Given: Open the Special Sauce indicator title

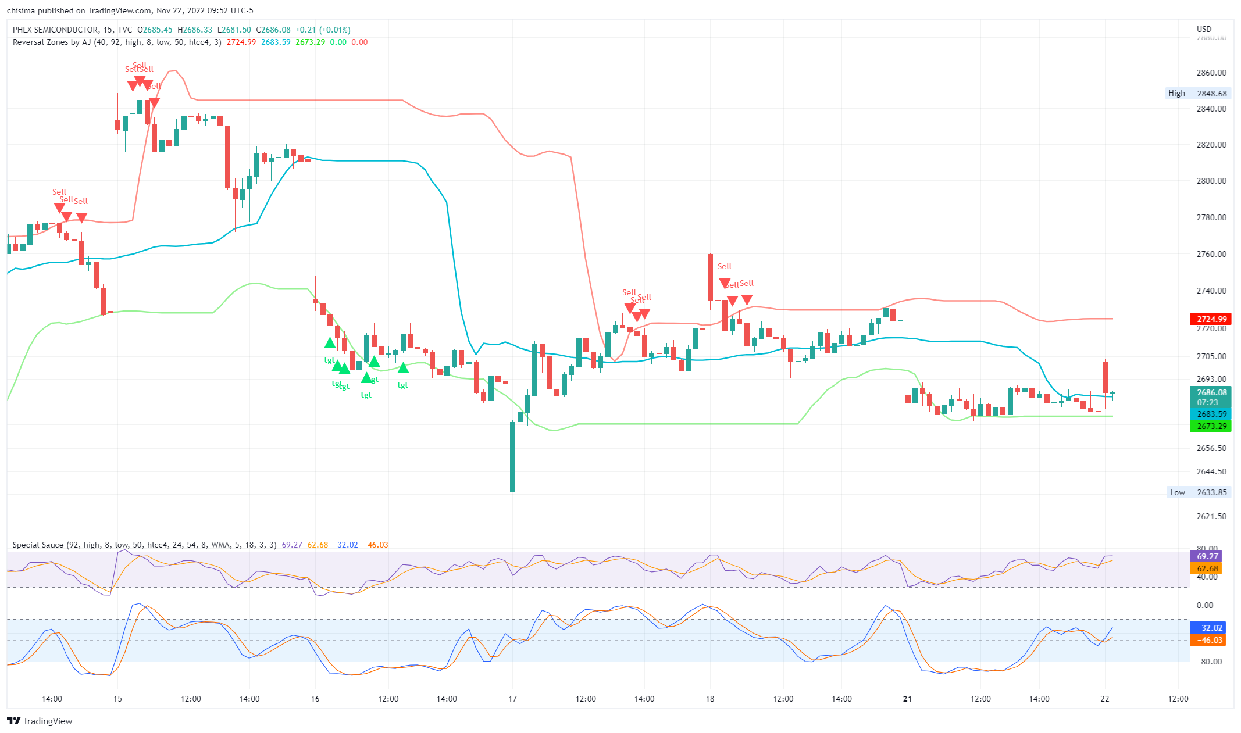Looking at the screenshot, I should (38, 545).
